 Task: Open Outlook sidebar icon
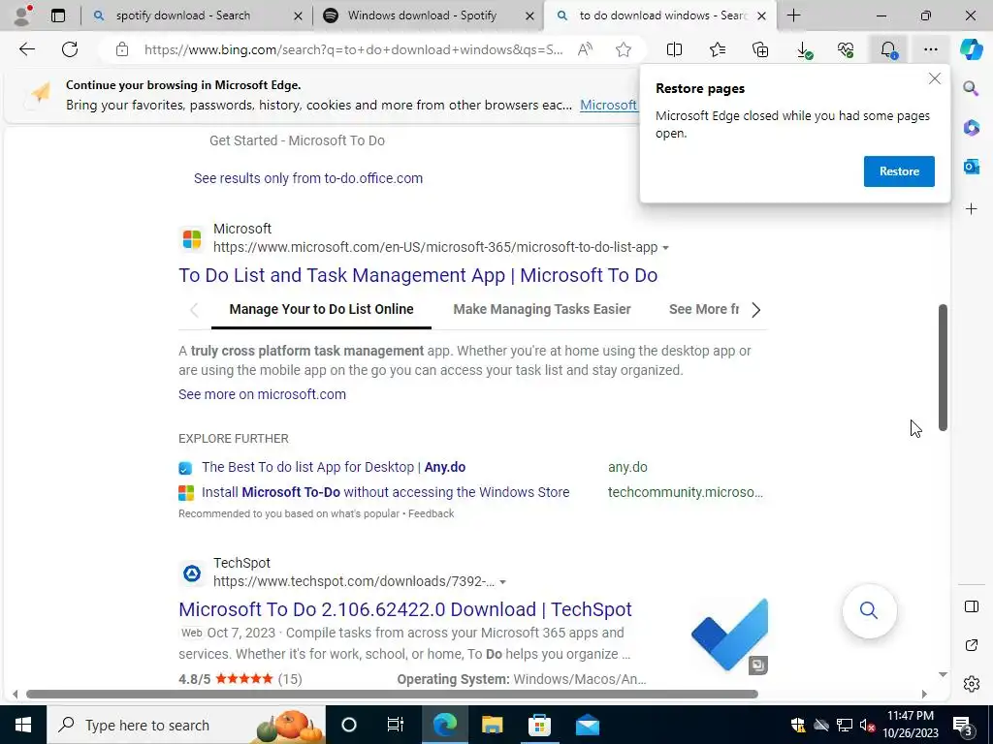972,167
